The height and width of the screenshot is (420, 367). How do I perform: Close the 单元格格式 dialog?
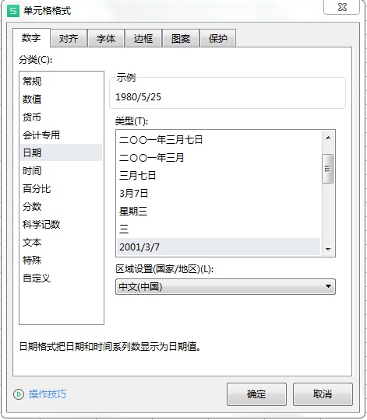coord(341,7)
